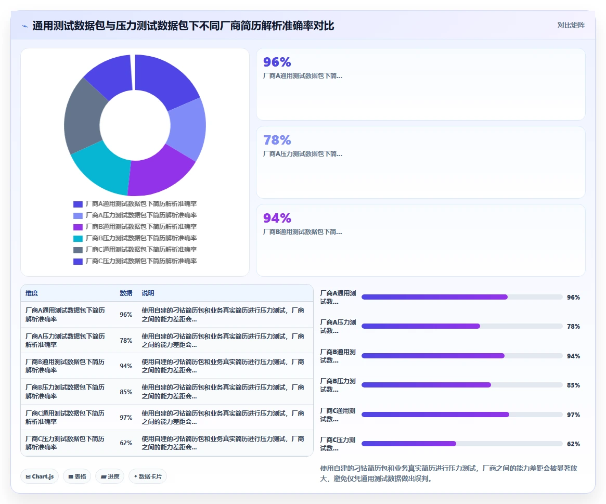Image resolution: width=606 pixels, height=504 pixels.
Task: Toggle 厂商C压力测试 legend entry
Action: pyautogui.click(x=135, y=261)
